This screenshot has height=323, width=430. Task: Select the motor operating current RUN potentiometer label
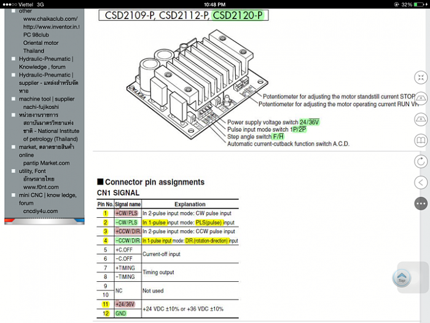(338, 104)
